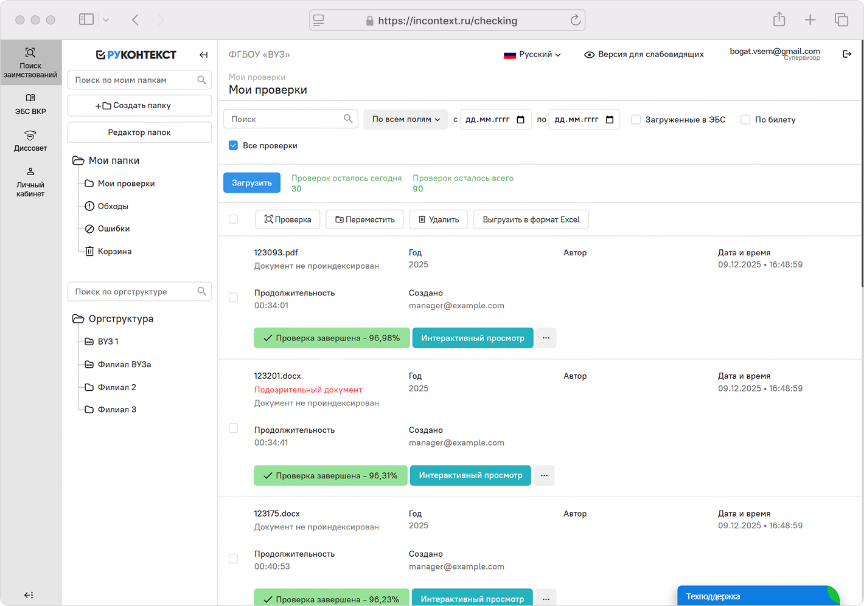Open more options for 123093.pdf
Viewport: 864px width, 606px height.
pos(546,338)
